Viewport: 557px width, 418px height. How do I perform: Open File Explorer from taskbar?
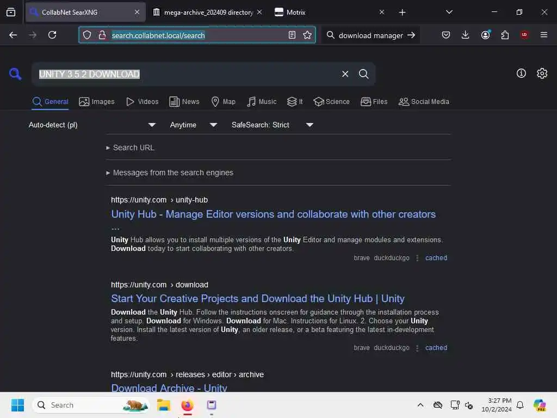(x=164, y=405)
